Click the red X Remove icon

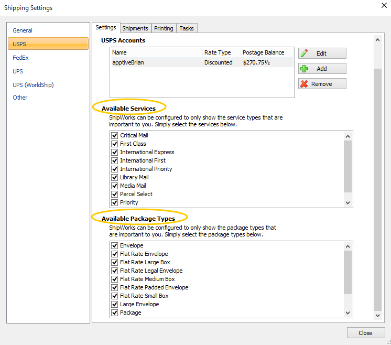(x=304, y=84)
